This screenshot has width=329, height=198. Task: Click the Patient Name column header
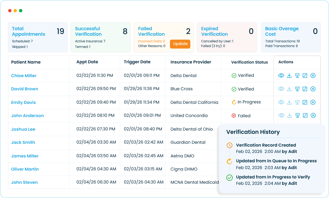pos(26,62)
